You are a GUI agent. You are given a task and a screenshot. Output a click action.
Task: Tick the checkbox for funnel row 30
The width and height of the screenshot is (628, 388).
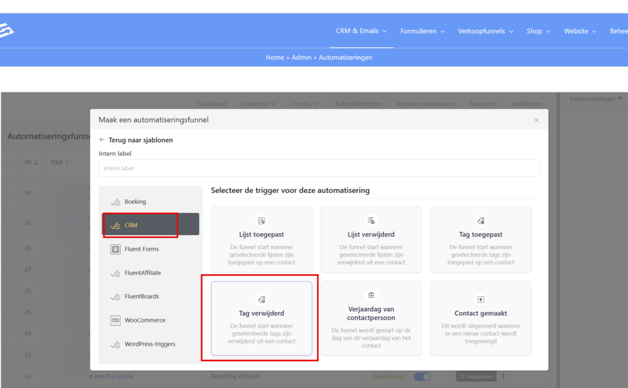[9, 193]
